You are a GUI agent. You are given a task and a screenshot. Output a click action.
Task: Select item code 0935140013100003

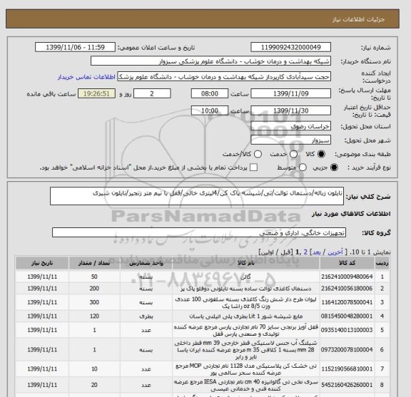(347, 330)
